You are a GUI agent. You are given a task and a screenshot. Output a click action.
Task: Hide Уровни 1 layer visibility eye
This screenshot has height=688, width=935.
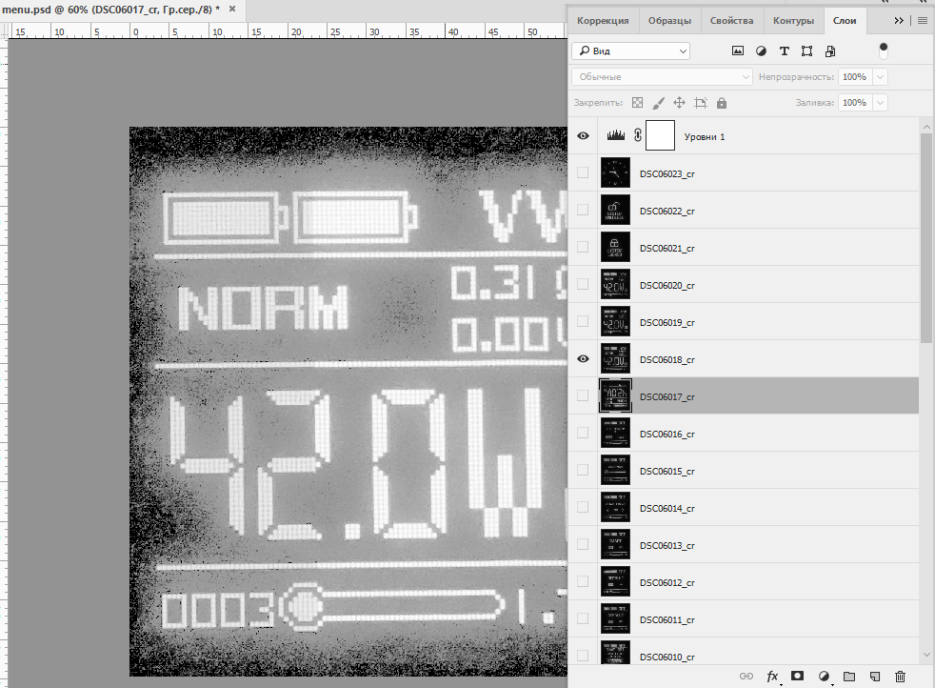coord(583,136)
